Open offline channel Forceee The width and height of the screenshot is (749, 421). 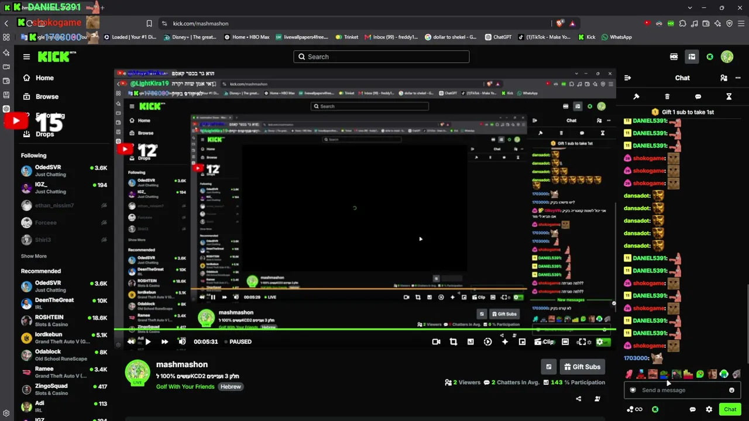[64, 222]
